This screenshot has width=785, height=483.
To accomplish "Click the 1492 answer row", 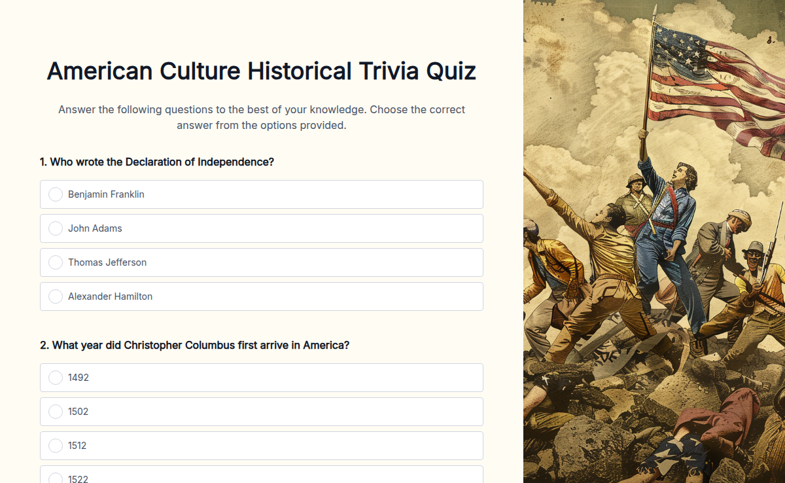I will pyautogui.click(x=262, y=378).
